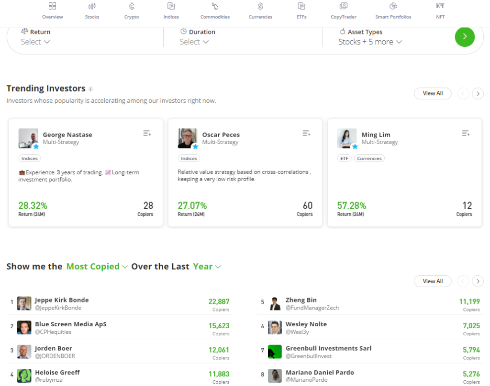This screenshot has height=386, width=490.
Task: Expand the Return select dropdown
Action: click(35, 42)
